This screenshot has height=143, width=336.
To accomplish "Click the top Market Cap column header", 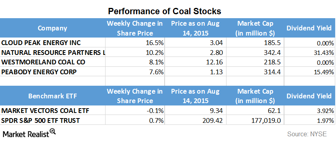I will pyautogui.click(x=255, y=28).
